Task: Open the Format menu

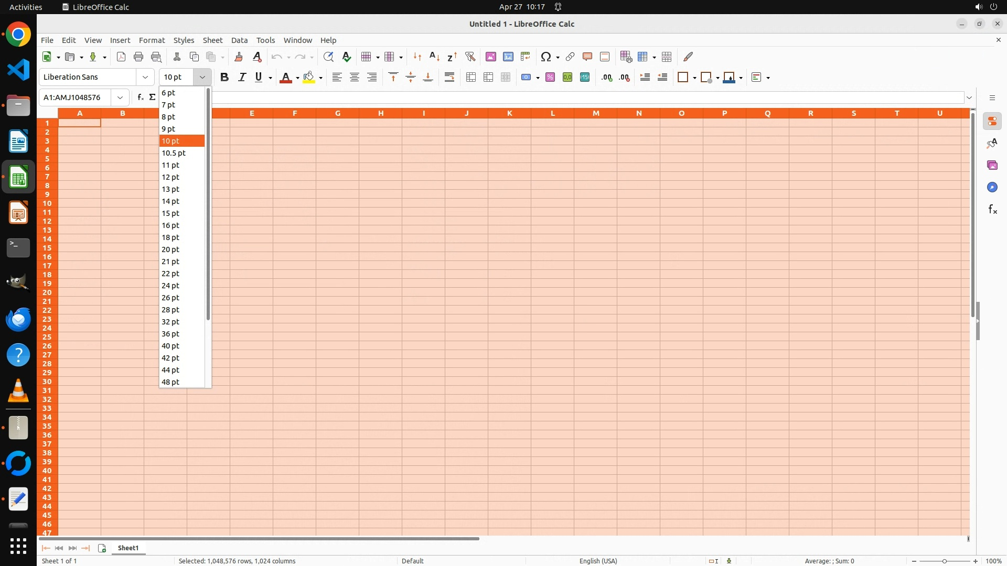Action: [152, 40]
